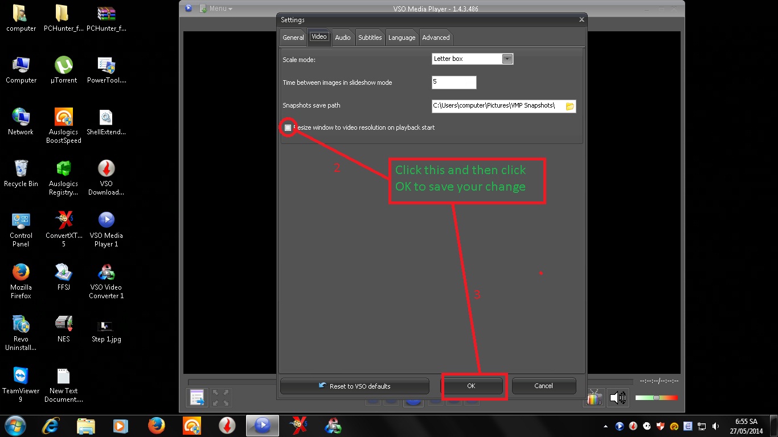The height and width of the screenshot is (437, 778).
Task: Select FFSJ desktop icon
Action: pos(63,277)
